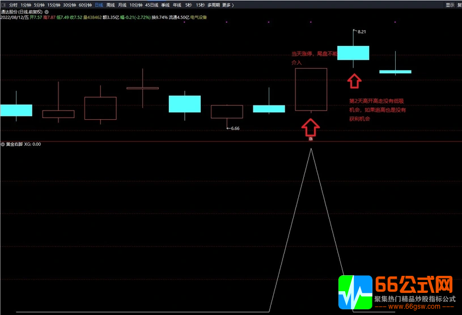Screen dimensions: 462x315
Task: Open the 多周期 multi-period view
Action: pyautogui.click(x=213, y=5)
